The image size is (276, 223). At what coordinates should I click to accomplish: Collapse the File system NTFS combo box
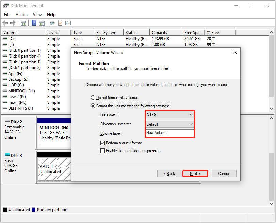[x=191, y=115]
